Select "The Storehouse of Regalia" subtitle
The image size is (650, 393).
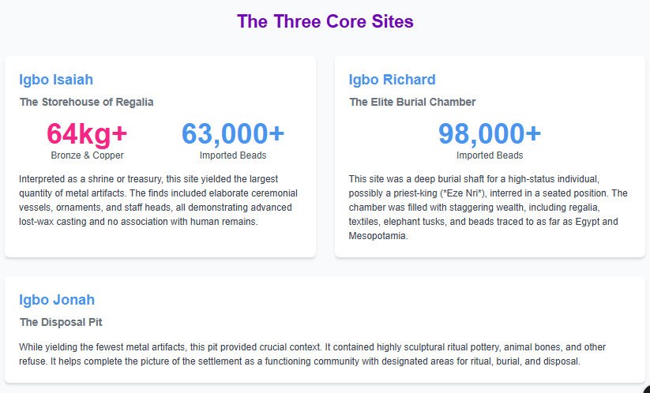87,102
